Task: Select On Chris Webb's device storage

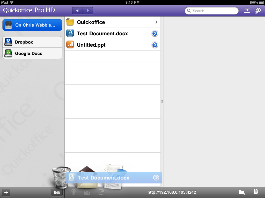Action: pos(32,25)
